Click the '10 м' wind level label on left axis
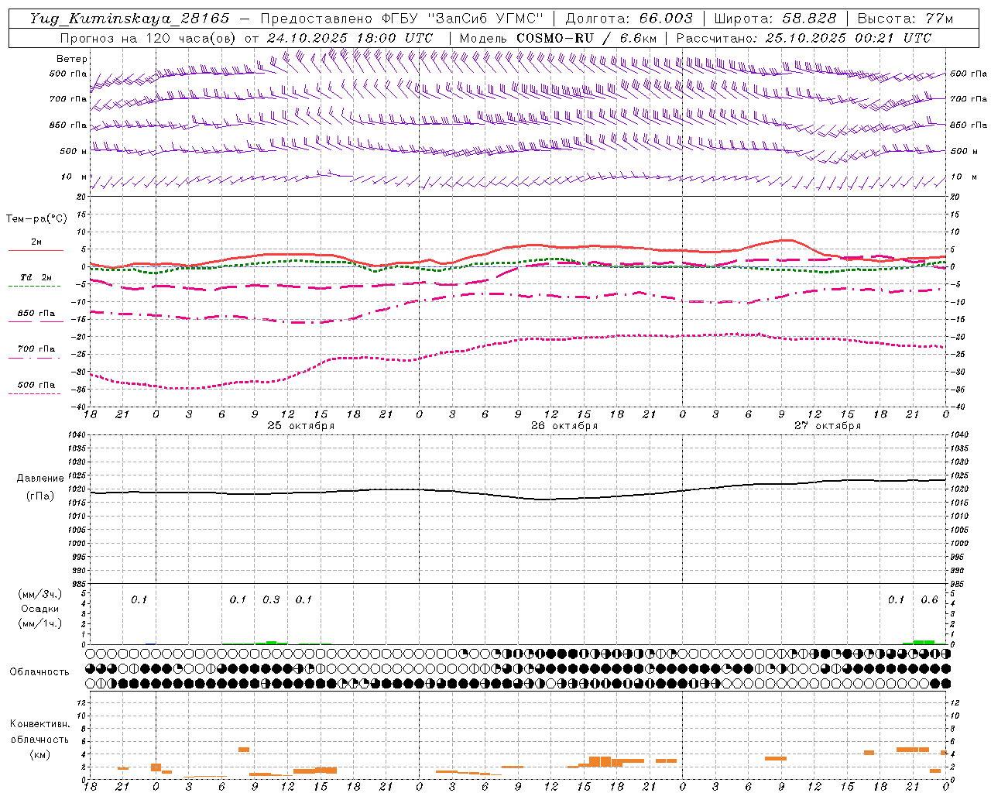This screenshot has height=793, width=991. tap(74, 177)
